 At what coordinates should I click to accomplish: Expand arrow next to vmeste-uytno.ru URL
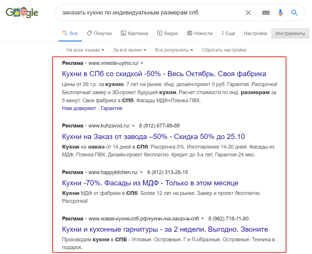[x=142, y=63]
